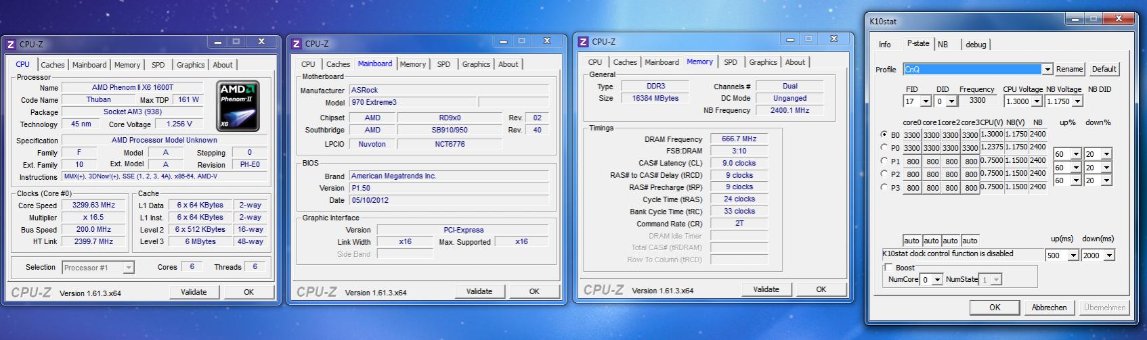Click the AMD Phenom II X6 logo image

click(x=238, y=105)
